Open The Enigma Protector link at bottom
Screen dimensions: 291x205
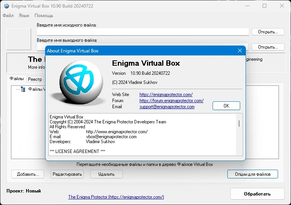pyautogui.click(x=116, y=197)
